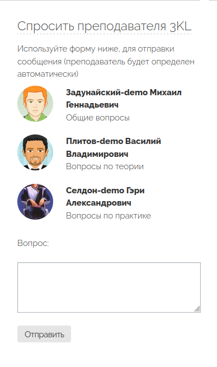This screenshot has width=217, height=367.
Task: Click the dotted underline beneath the heading
Action: pyautogui.click(x=104, y=34)
